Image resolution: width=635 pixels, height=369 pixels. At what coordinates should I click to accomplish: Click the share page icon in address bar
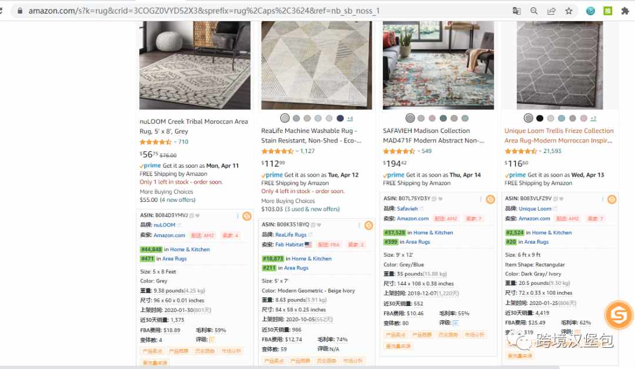[551, 11]
